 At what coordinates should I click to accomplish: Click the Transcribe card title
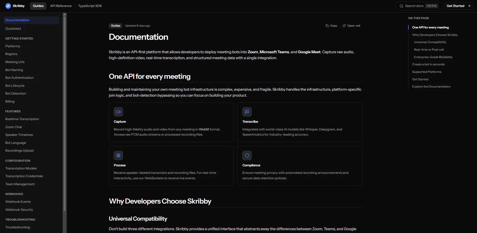[x=250, y=122]
